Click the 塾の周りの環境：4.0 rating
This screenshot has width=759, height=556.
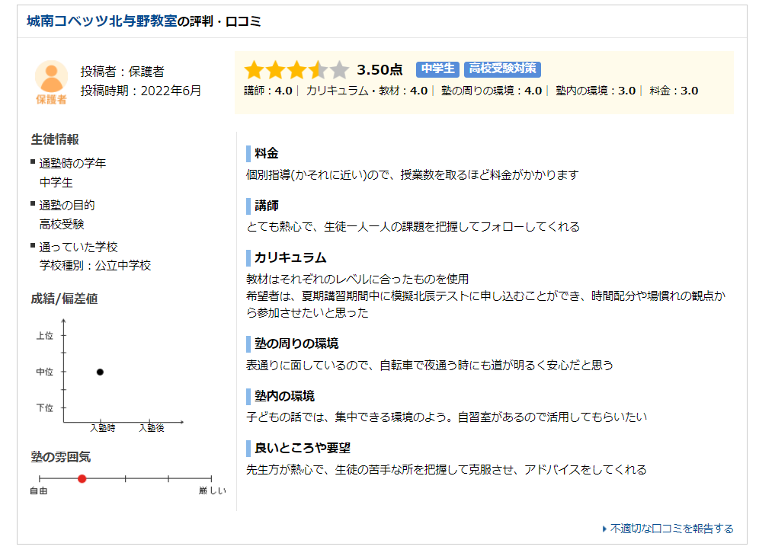pos(492,91)
